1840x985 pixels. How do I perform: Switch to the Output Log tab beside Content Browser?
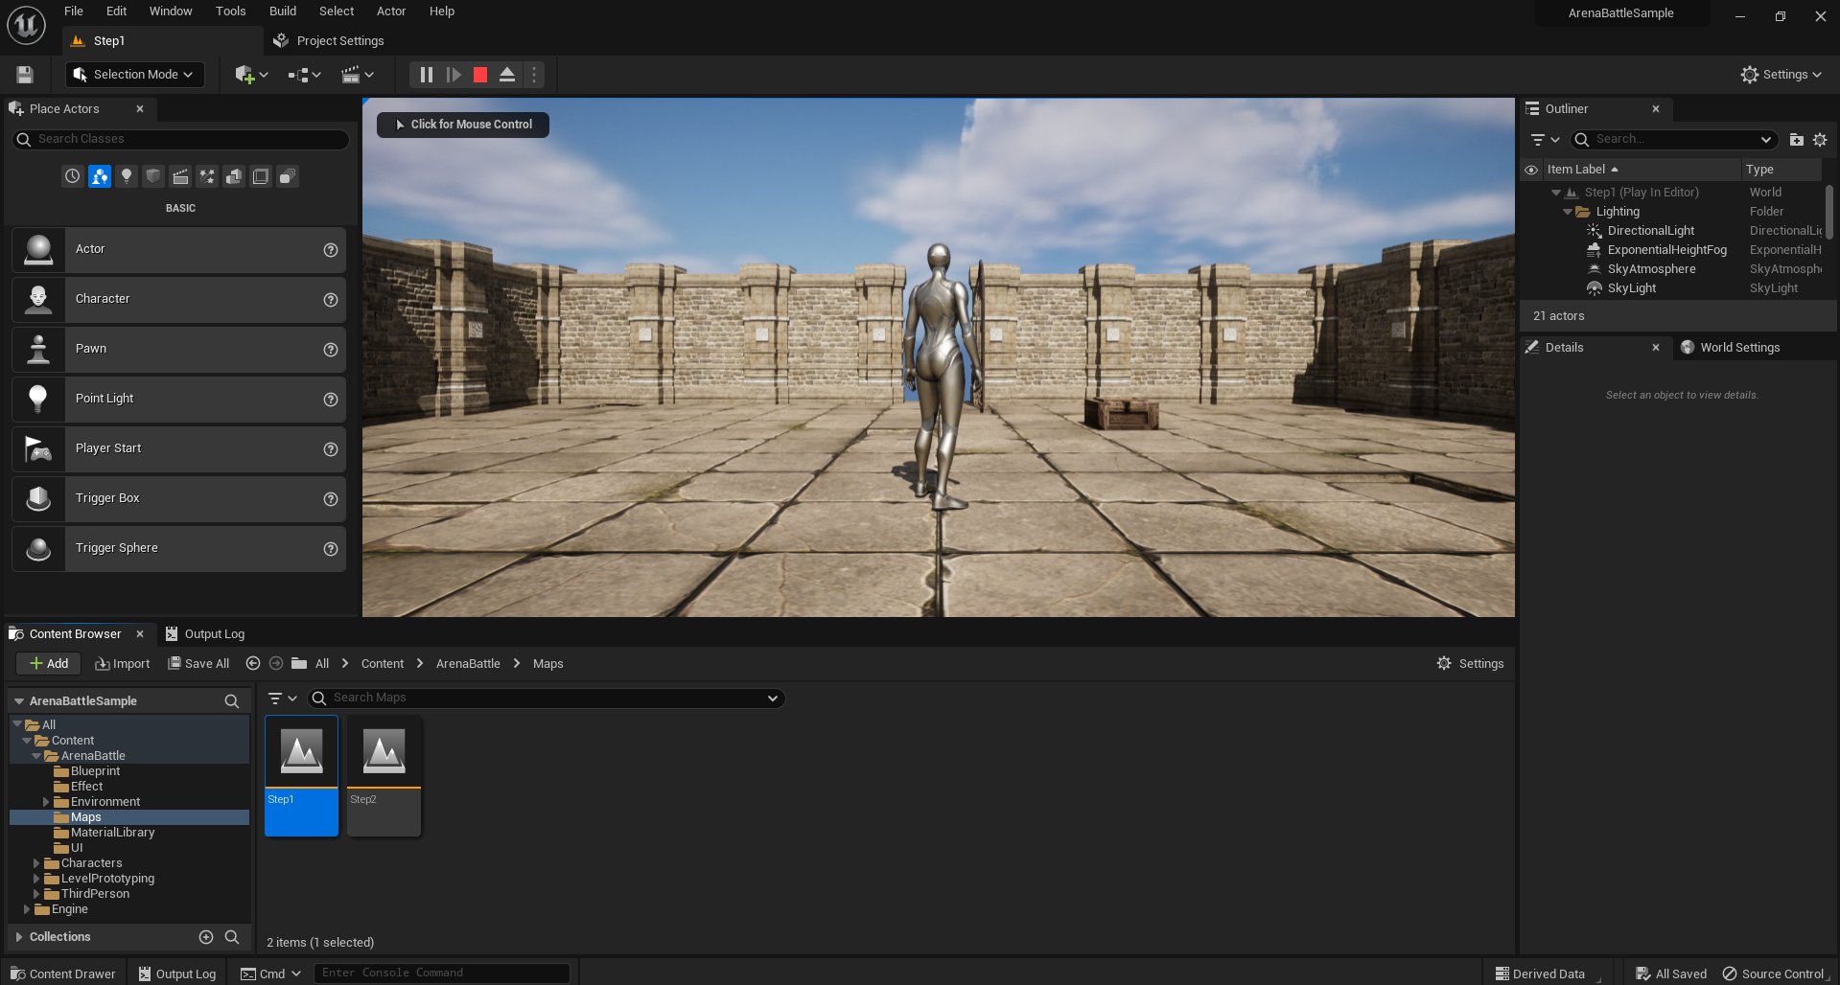click(x=205, y=634)
